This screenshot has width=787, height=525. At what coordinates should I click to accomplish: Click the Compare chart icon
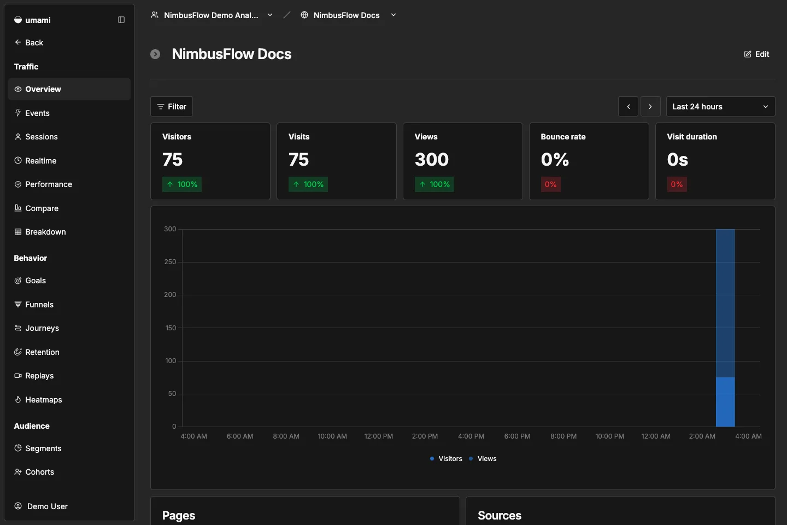18,208
